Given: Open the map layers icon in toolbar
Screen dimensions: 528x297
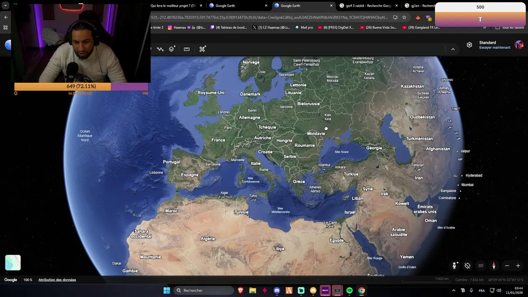Looking at the screenshot, I should pos(172,49).
